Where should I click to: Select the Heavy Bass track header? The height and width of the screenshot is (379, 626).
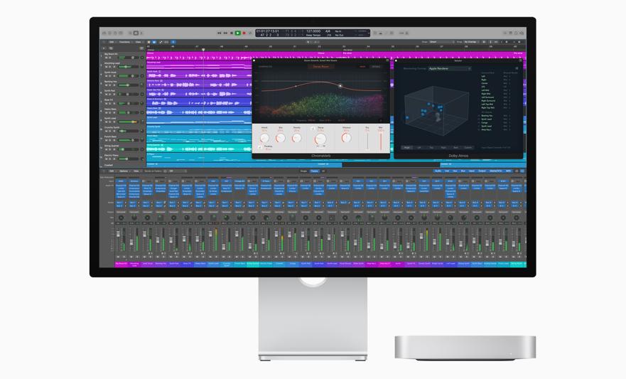coord(122,111)
